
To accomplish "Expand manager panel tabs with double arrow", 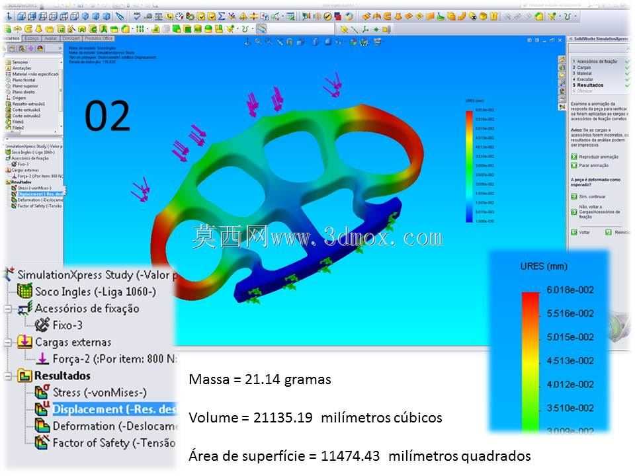I will tap(60, 48).
